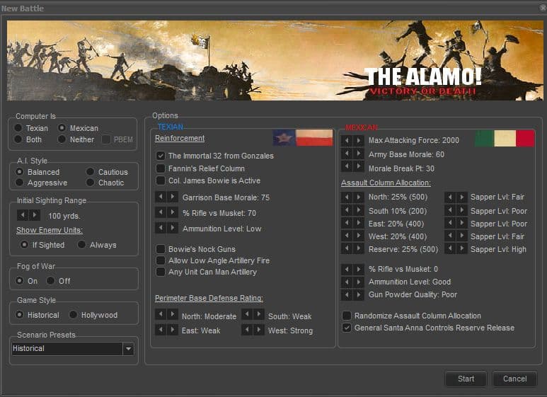Image resolution: width=547 pixels, height=397 pixels.
Task: Increase Max Attacking Force value
Action: coord(359,140)
